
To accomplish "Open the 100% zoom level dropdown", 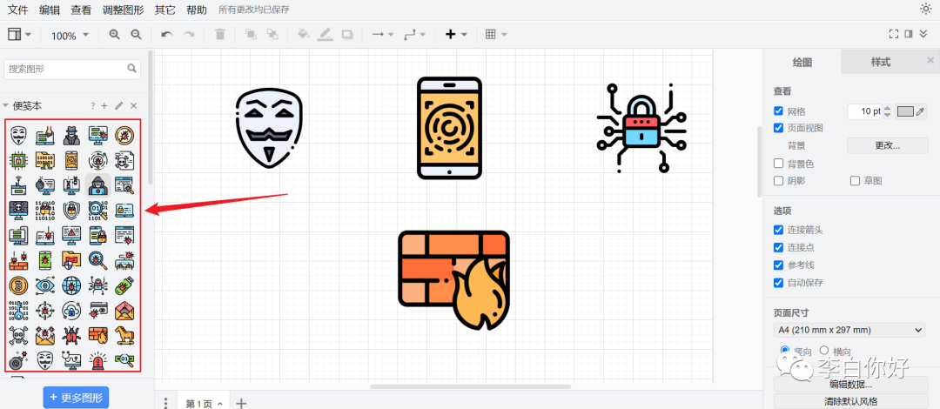I will [70, 36].
